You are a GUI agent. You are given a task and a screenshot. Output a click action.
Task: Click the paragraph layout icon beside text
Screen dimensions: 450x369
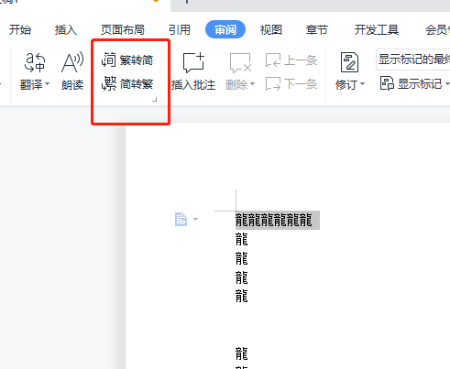click(181, 219)
